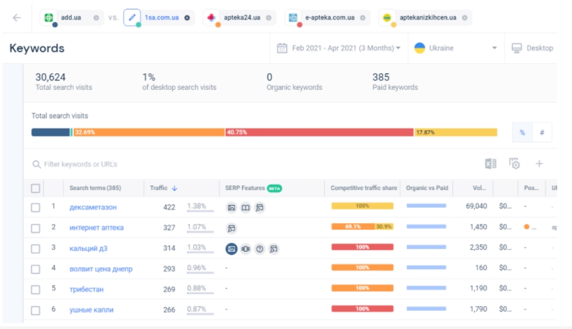Tick the интернет аптека row checkbox
This screenshot has width=572, height=329.
(36, 228)
